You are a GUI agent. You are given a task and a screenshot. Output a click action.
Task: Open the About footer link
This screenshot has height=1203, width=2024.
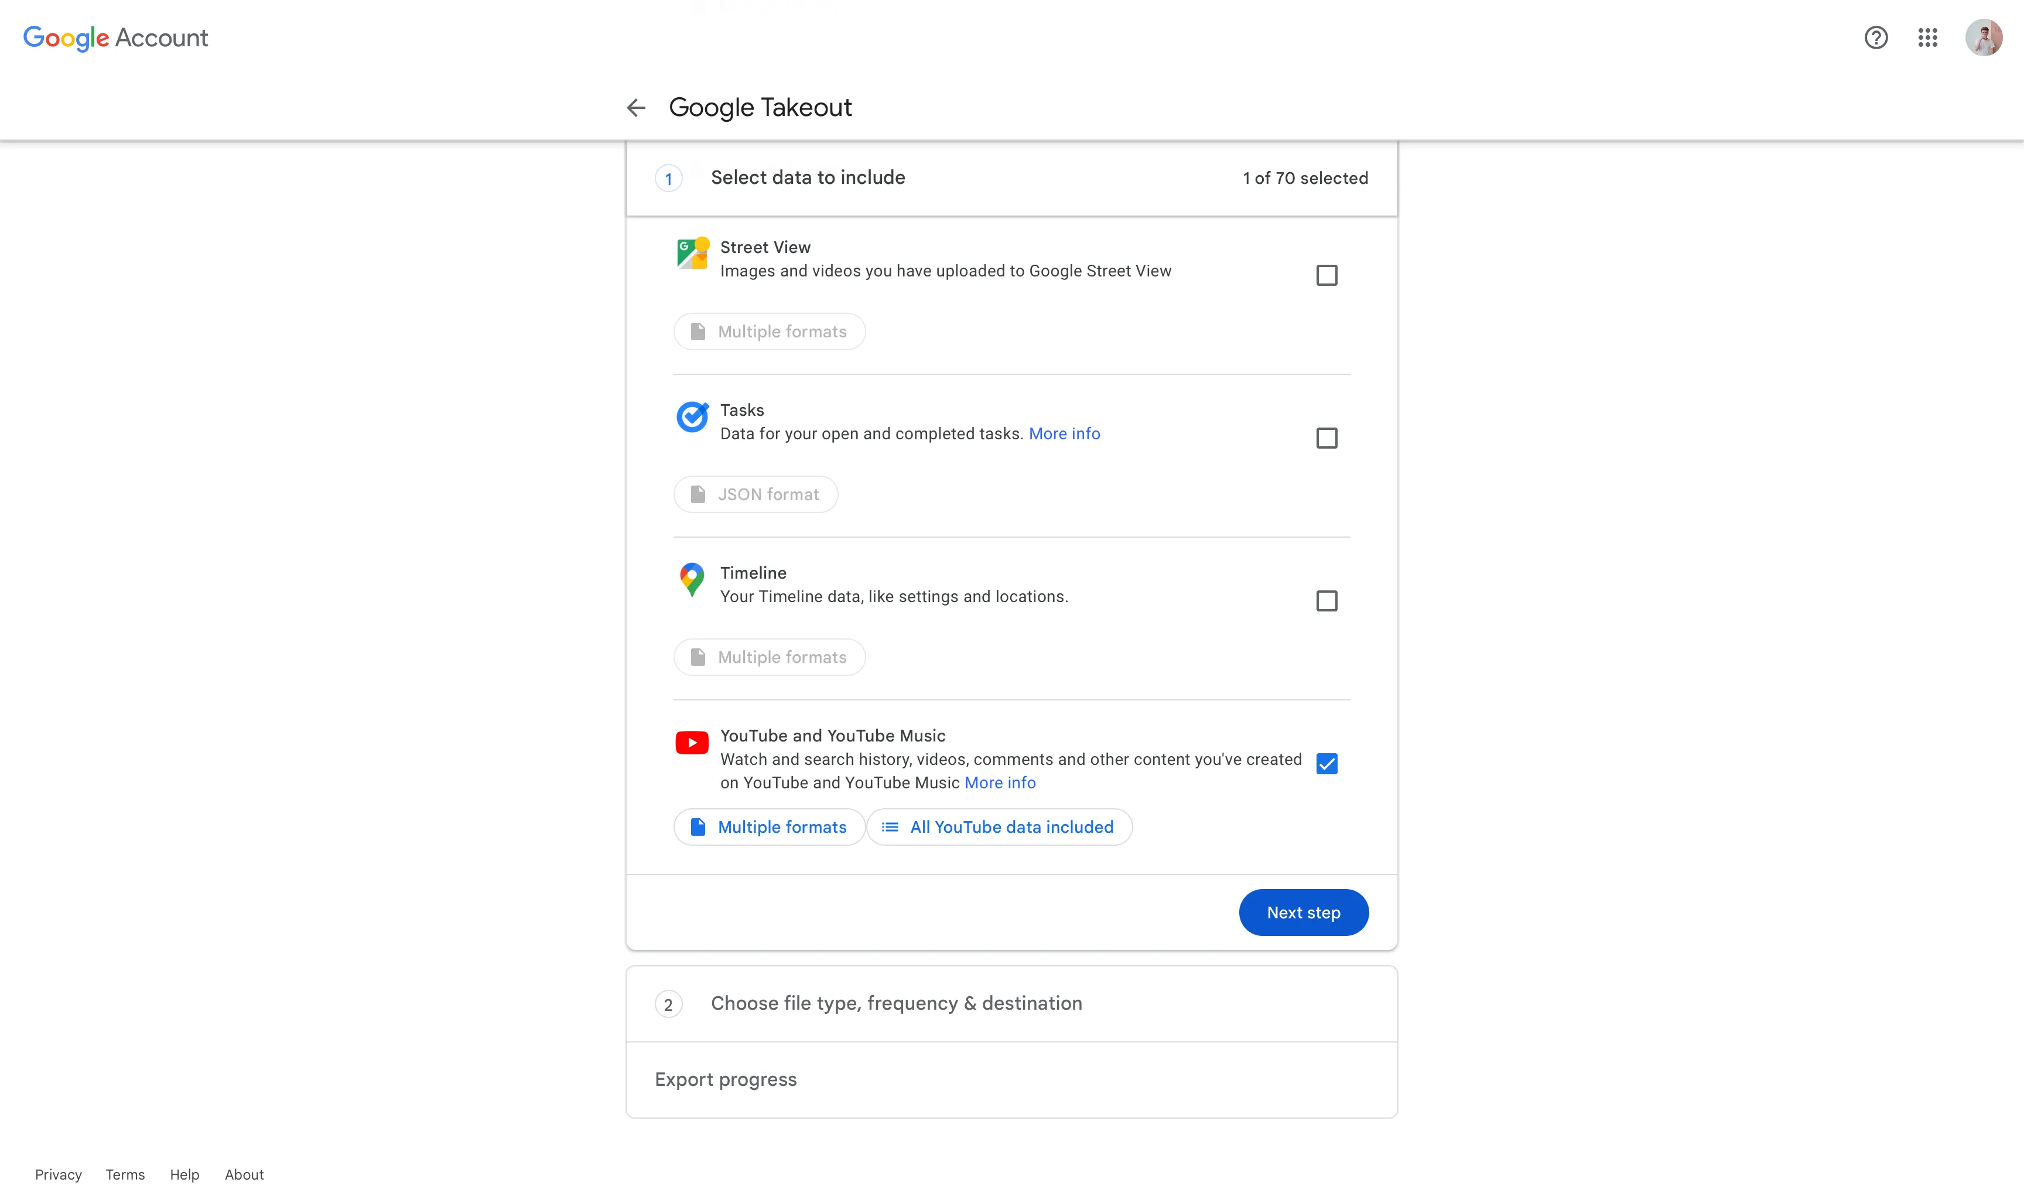(244, 1175)
